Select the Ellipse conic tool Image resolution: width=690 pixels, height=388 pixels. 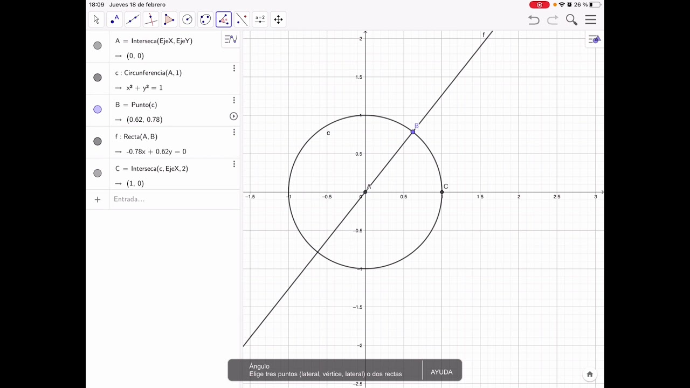pyautogui.click(x=205, y=20)
